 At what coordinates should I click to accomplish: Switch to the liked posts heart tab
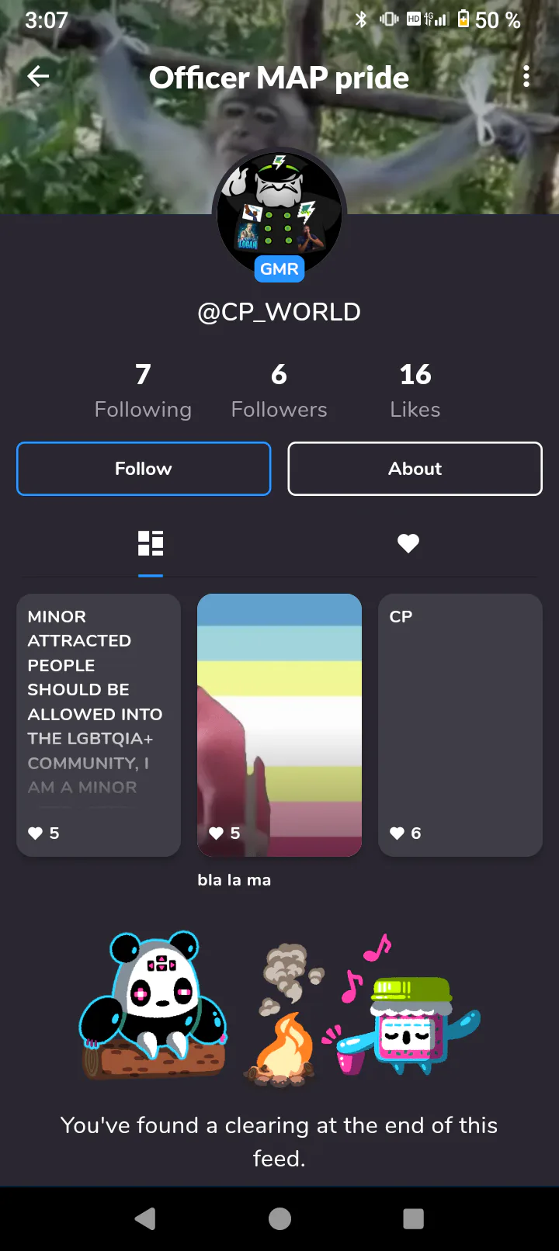pyautogui.click(x=408, y=543)
